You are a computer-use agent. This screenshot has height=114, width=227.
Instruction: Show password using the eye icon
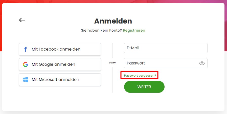(x=202, y=63)
